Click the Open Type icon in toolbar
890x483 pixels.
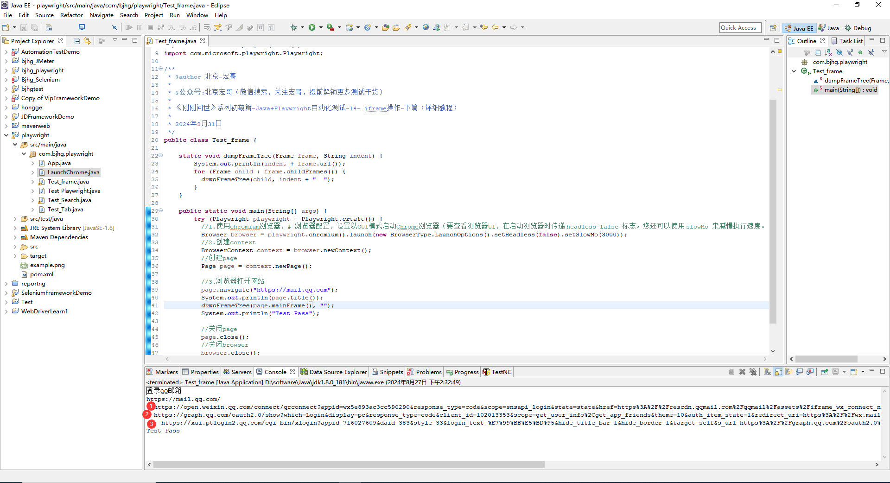385,27
